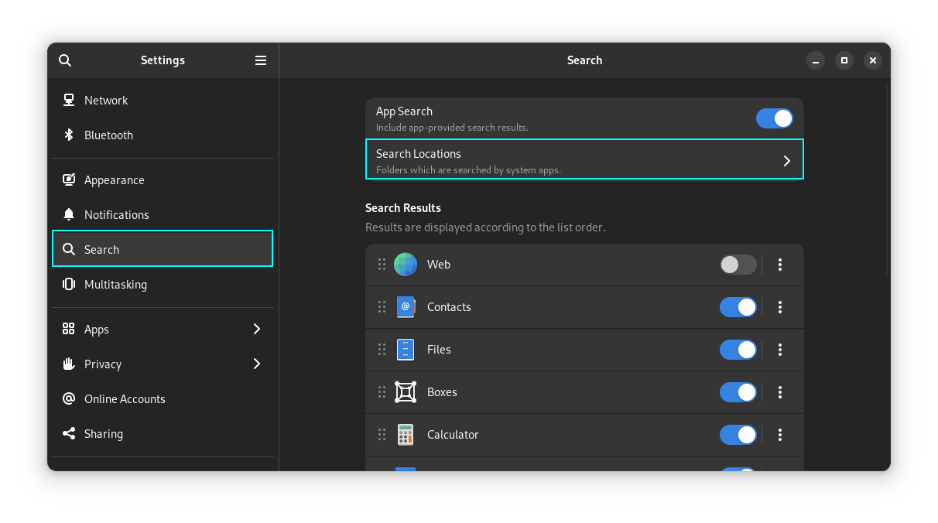This screenshot has height=523, width=938.
Task: Open the three-dot menu for Calculator
Action: (x=780, y=435)
